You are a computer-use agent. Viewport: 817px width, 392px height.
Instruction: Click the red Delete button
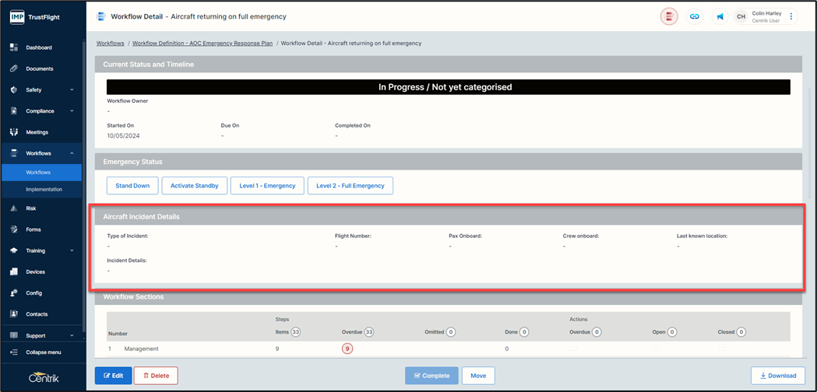[156, 376]
